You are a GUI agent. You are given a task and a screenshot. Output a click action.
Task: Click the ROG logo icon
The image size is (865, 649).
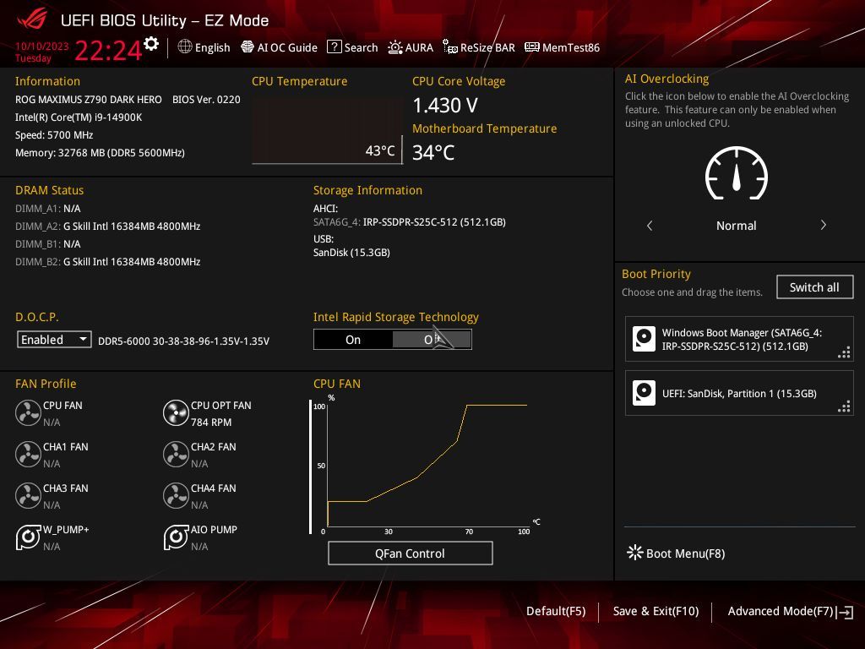(32, 20)
